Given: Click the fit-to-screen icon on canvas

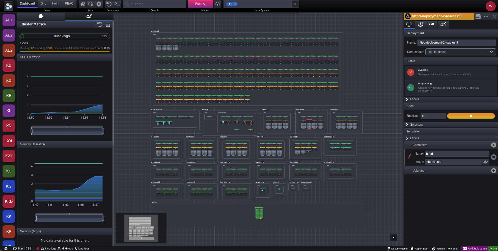Looking at the screenshot, I should click(x=393, y=237).
